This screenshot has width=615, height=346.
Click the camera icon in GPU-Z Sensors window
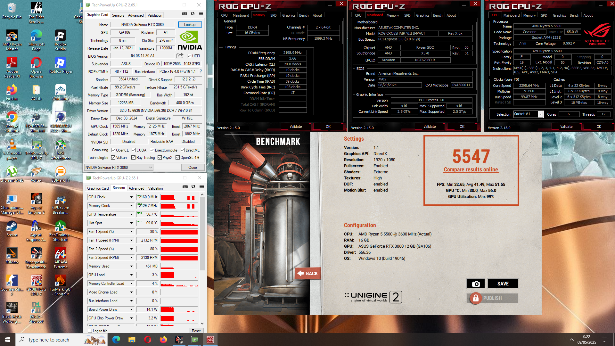coord(185,186)
